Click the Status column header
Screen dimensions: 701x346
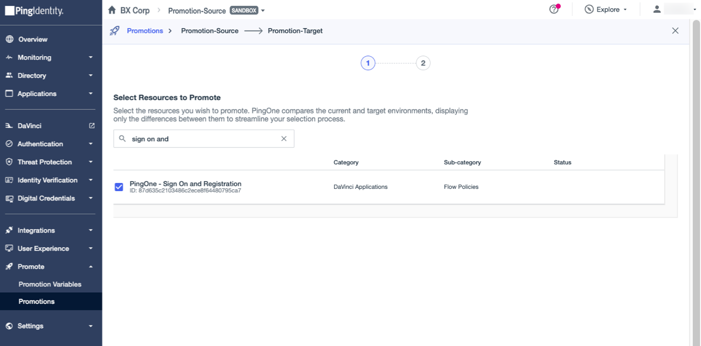click(563, 162)
